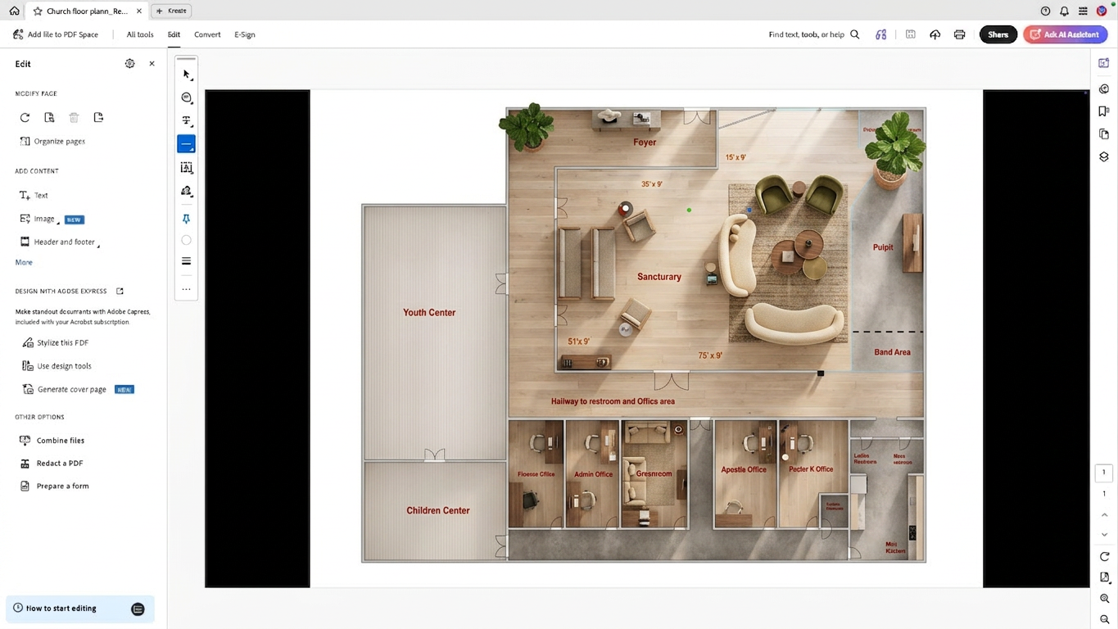Click the More link under Add Content
The image size is (1118, 629).
point(24,262)
